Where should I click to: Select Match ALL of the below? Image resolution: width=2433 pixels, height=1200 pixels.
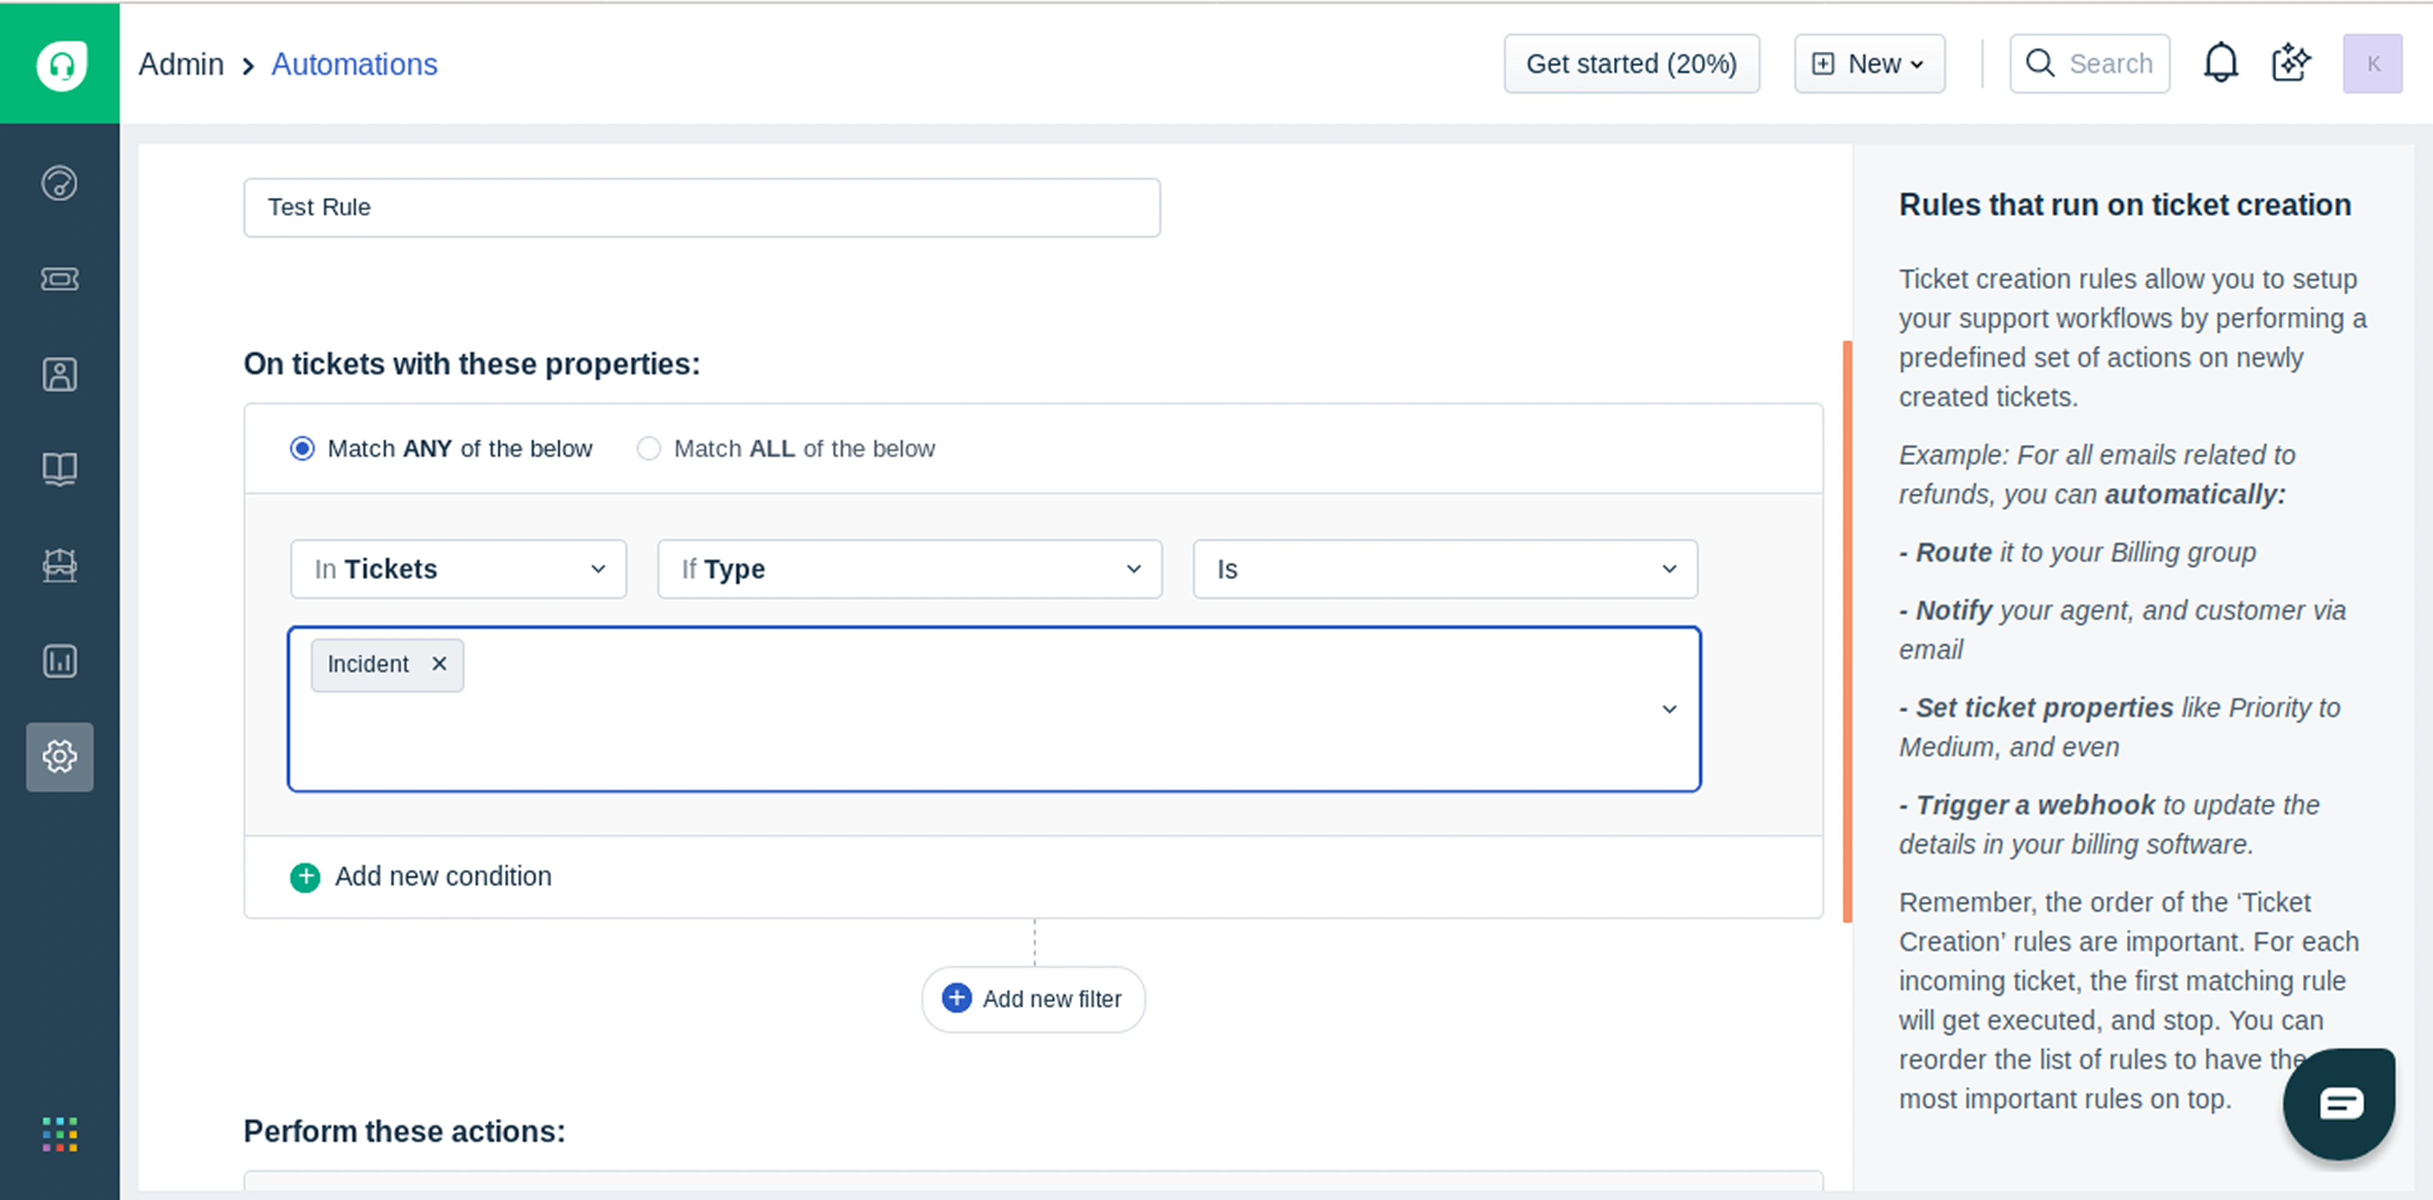pos(649,449)
